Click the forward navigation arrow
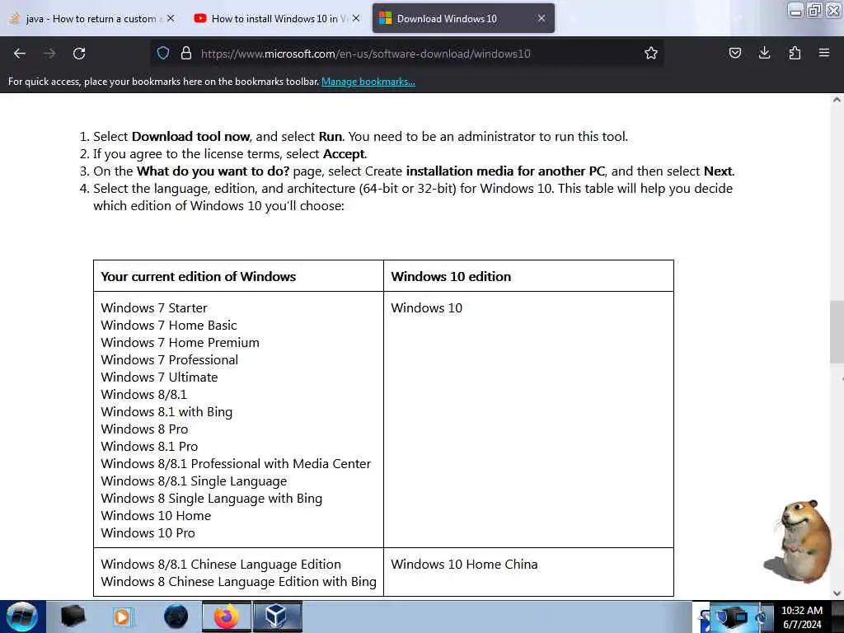Viewport: 844px width, 633px height. click(x=49, y=54)
